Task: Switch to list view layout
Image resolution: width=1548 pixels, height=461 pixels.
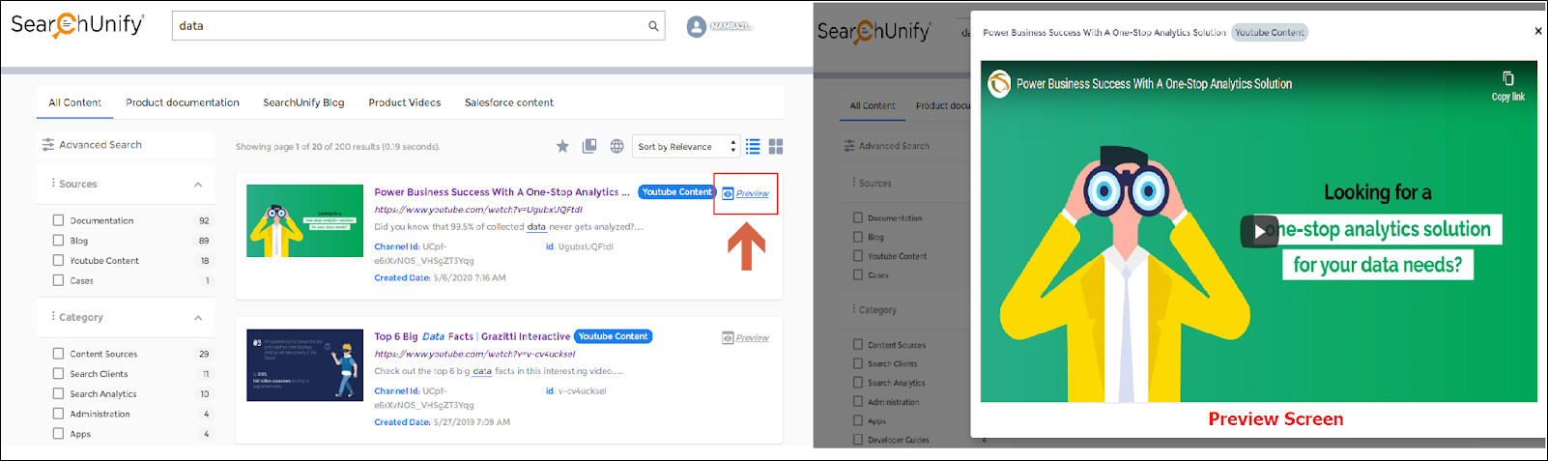Action: (753, 147)
